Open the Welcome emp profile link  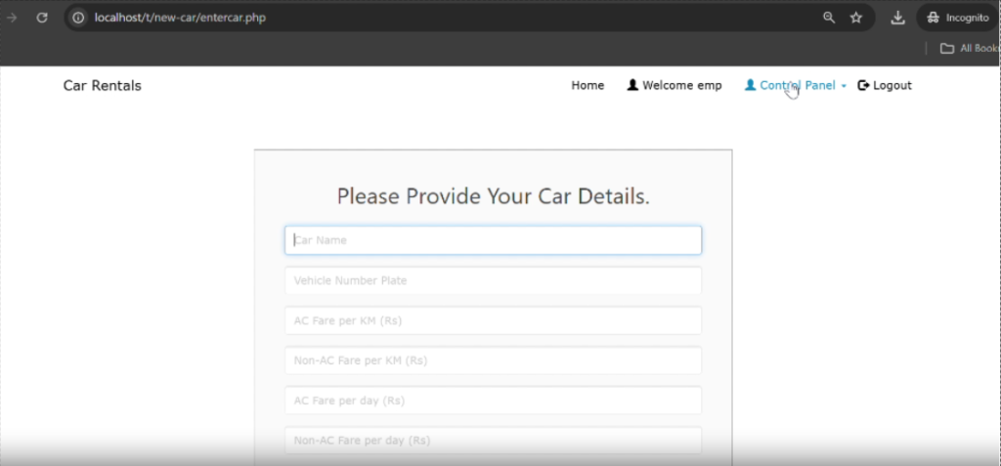coord(675,86)
